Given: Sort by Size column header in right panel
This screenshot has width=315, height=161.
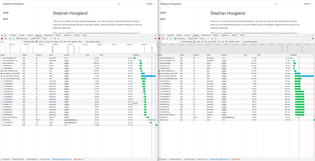Looking at the screenshot, I should coord(250,55).
